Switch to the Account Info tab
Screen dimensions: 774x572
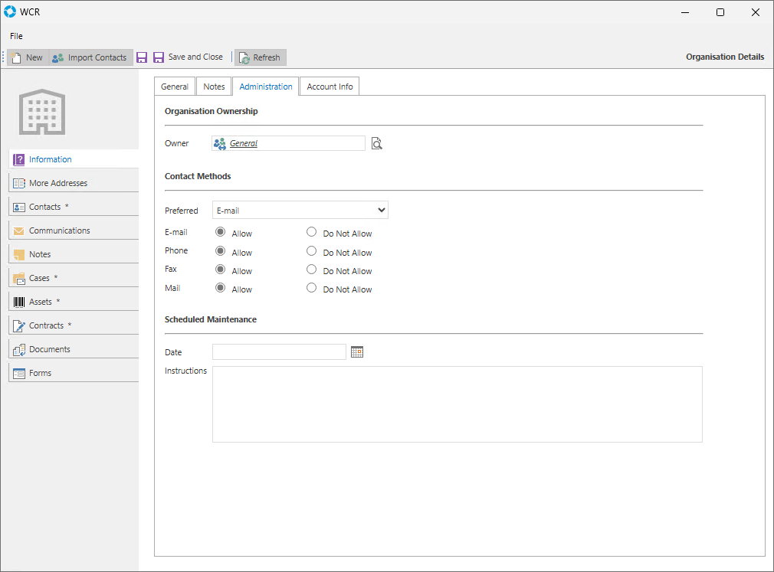330,87
